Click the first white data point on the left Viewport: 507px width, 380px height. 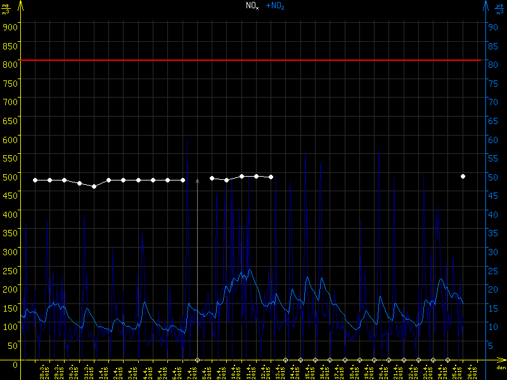coord(35,180)
